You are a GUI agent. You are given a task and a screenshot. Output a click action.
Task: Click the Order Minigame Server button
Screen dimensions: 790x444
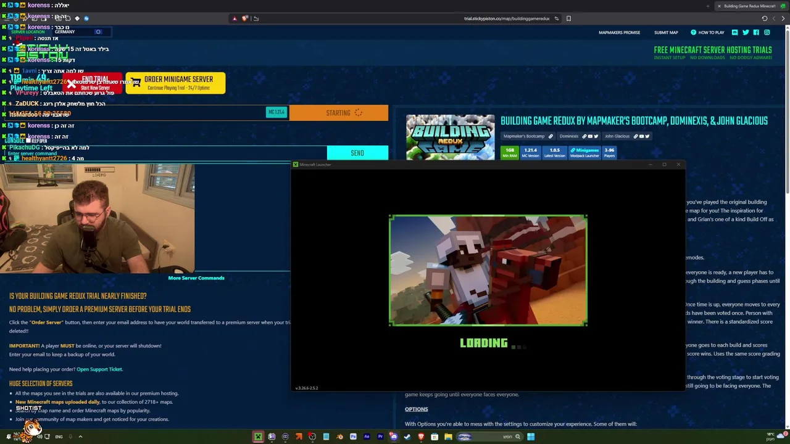(x=175, y=83)
